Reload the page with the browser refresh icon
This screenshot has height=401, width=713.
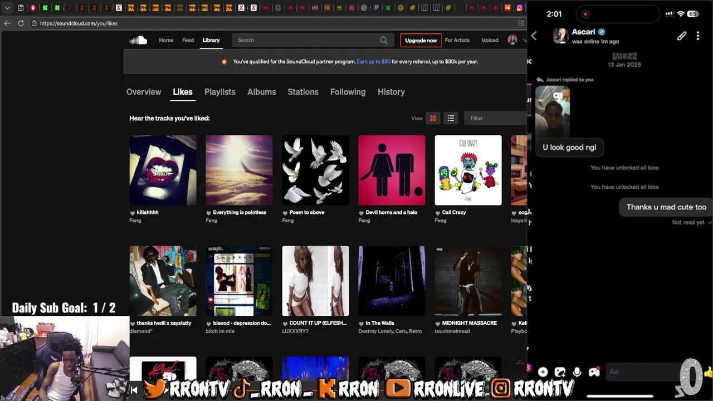point(21,23)
